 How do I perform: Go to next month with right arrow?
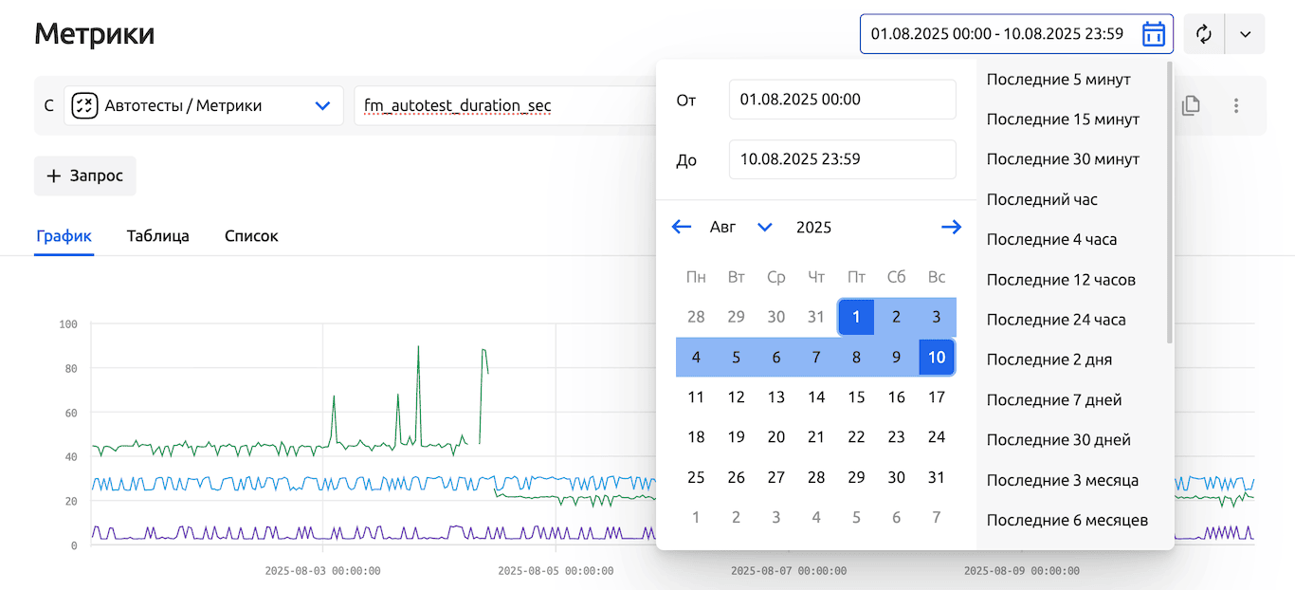pos(951,227)
